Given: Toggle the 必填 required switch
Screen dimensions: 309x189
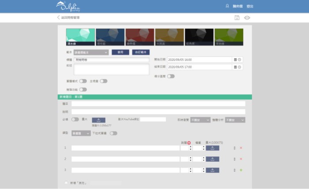Looking at the screenshot, I should click(x=75, y=119).
